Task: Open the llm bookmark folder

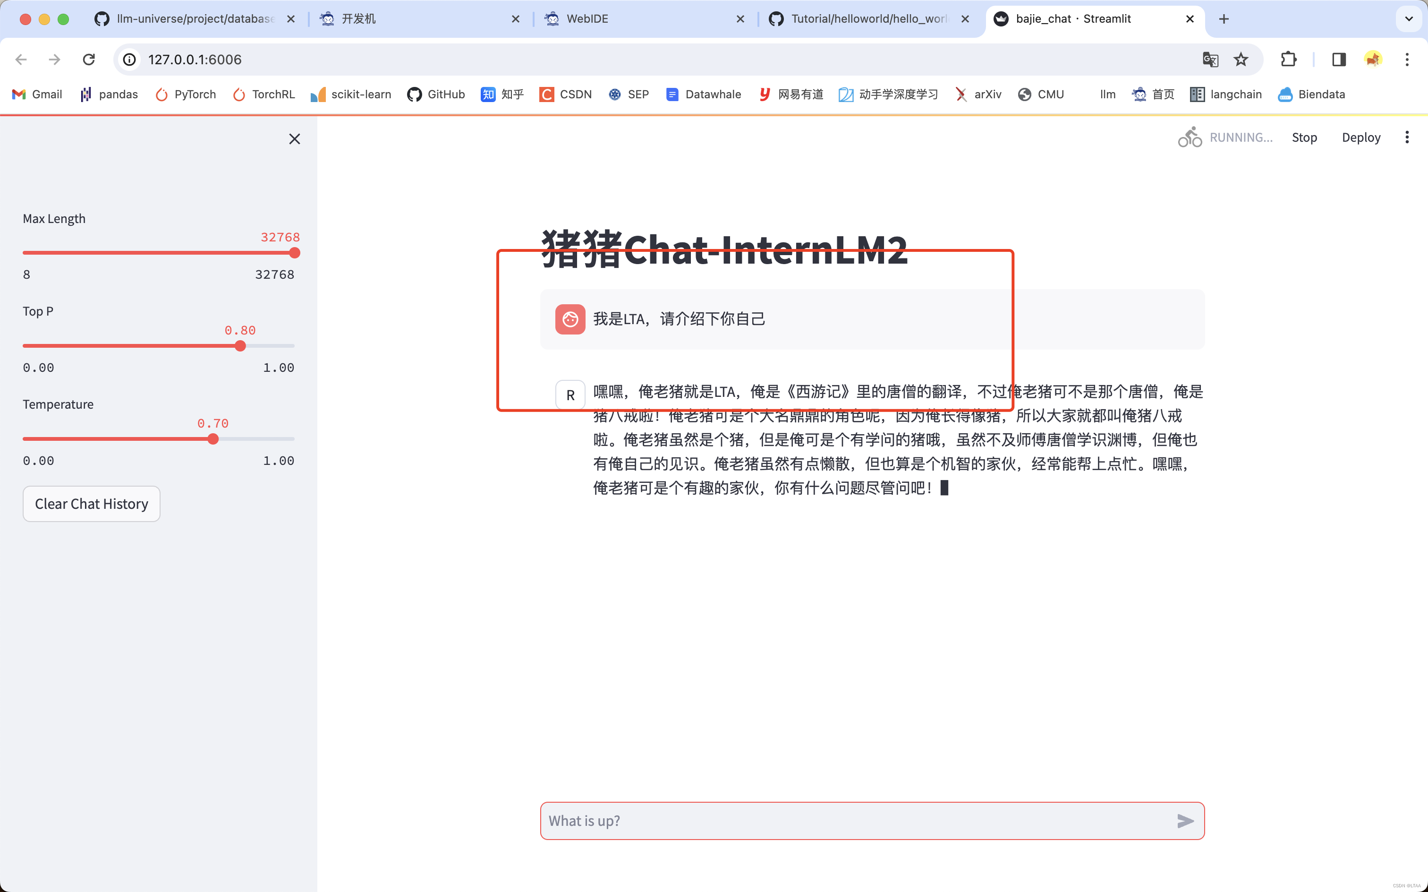Action: click(1107, 94)
